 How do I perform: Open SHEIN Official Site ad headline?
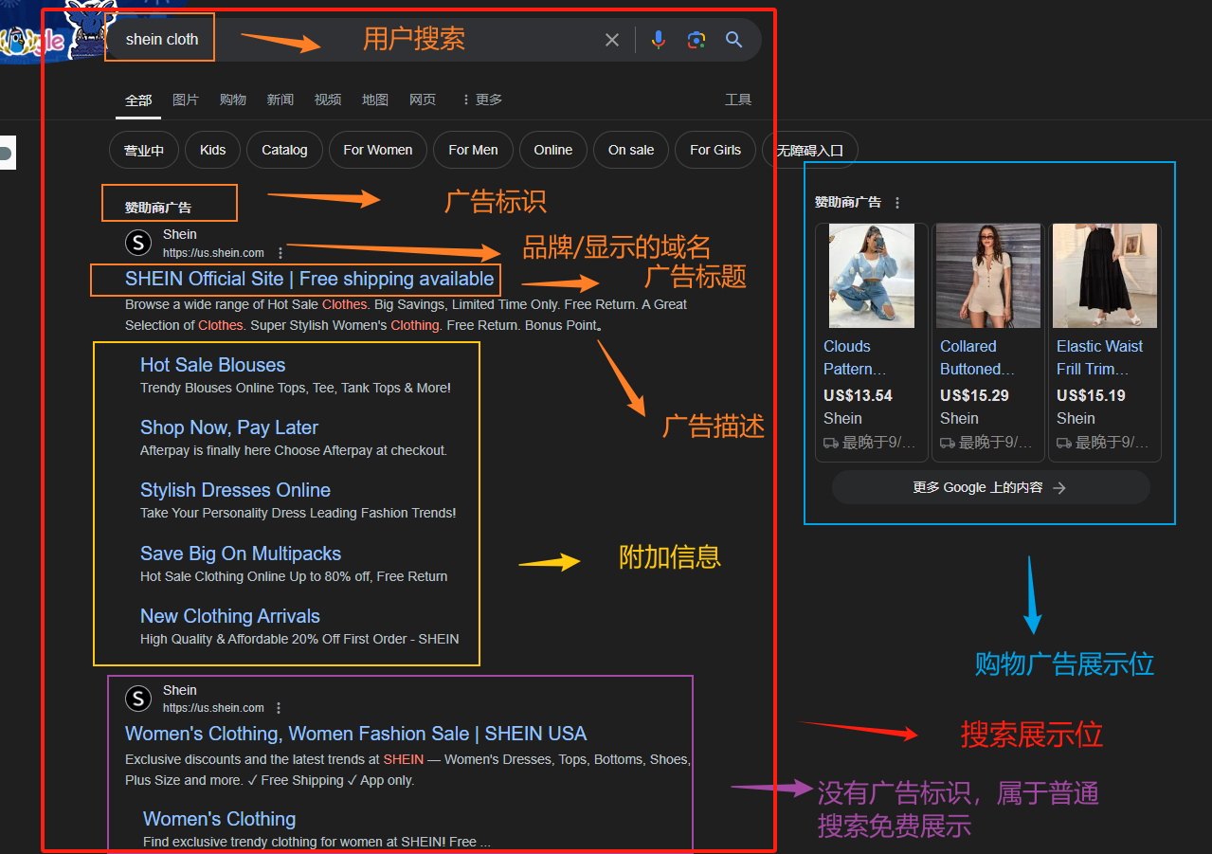point(309,279)
